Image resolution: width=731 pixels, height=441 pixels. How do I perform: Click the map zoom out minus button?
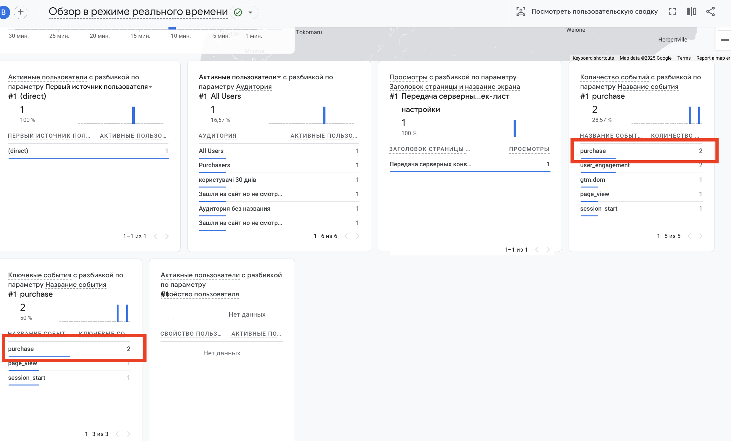[x=725, y=40]
